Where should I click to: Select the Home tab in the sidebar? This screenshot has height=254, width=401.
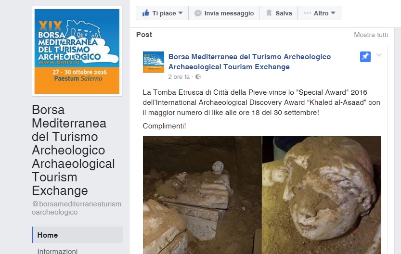point(77,235)
